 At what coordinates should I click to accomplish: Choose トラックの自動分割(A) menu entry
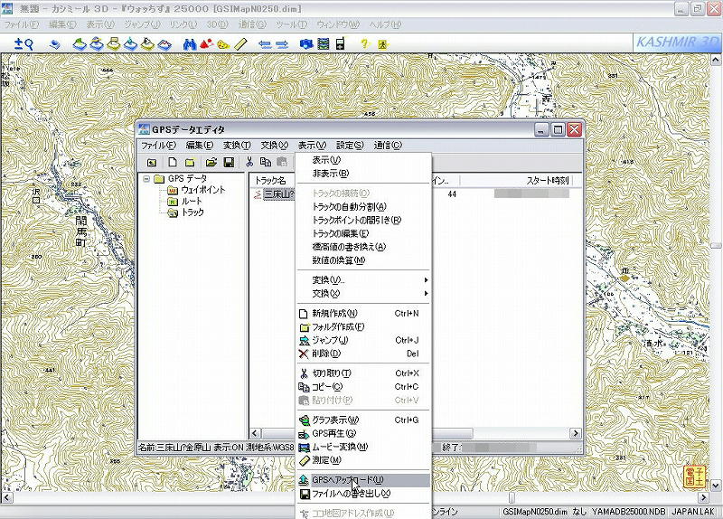[x=364, y=207]
